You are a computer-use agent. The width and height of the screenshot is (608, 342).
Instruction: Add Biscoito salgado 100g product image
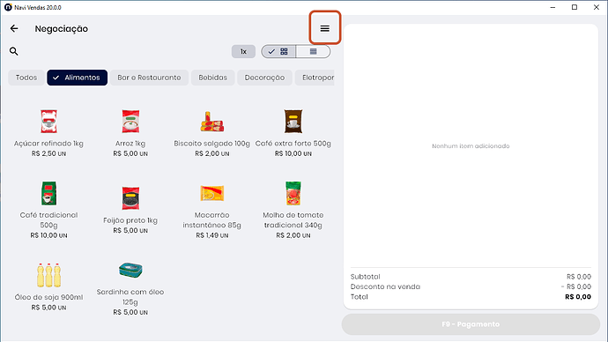pyautogui.click(x=212, y=122)
